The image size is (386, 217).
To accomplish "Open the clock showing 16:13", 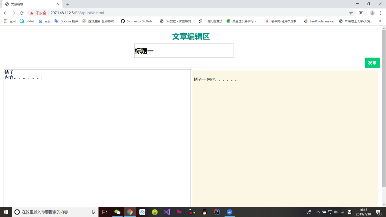I will [363, 212].
